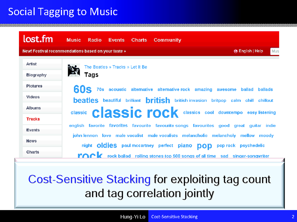Open the Community menu

click(x=167, y=40)
